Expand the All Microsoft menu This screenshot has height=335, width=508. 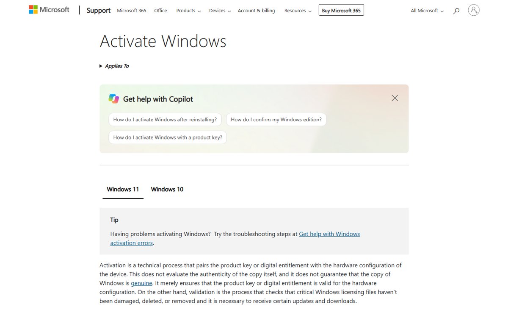(x=427, y=11)
